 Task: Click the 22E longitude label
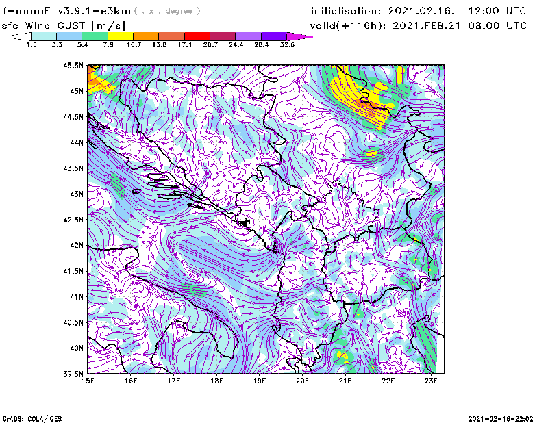tap(388, 381)
